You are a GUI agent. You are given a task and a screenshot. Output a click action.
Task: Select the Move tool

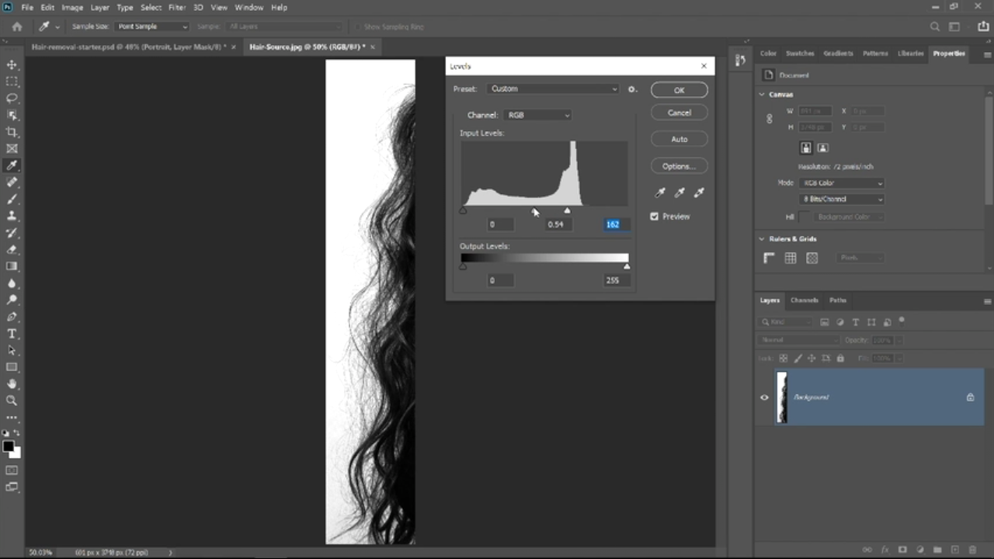click(12, 64)
